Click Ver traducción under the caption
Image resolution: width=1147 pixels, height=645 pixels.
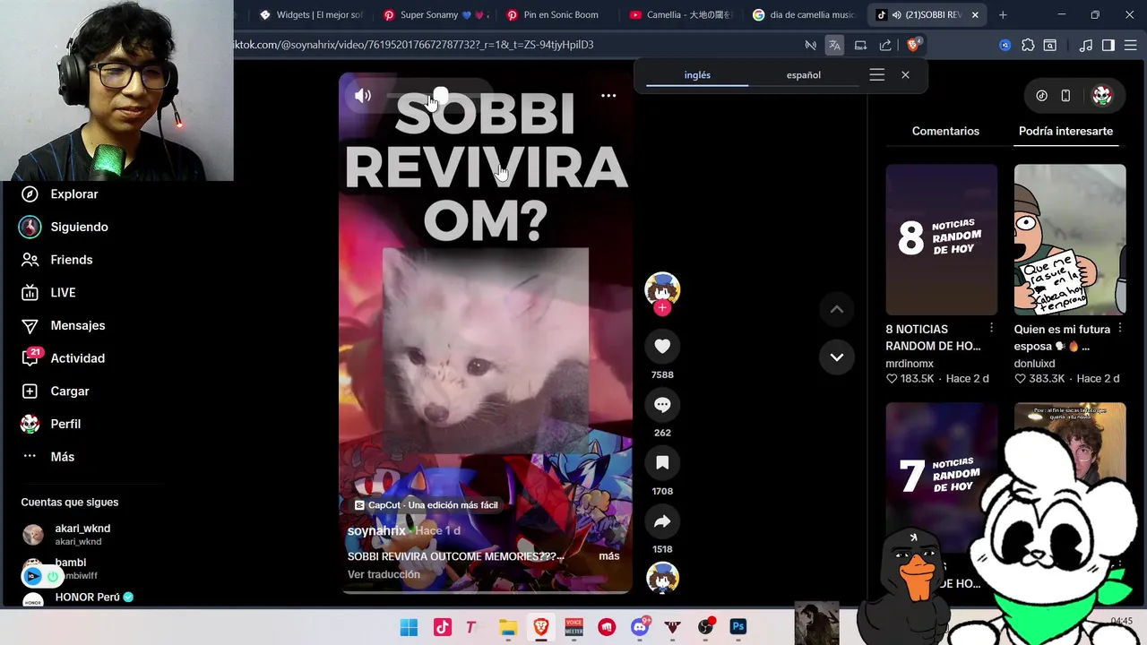pos(384,574)
